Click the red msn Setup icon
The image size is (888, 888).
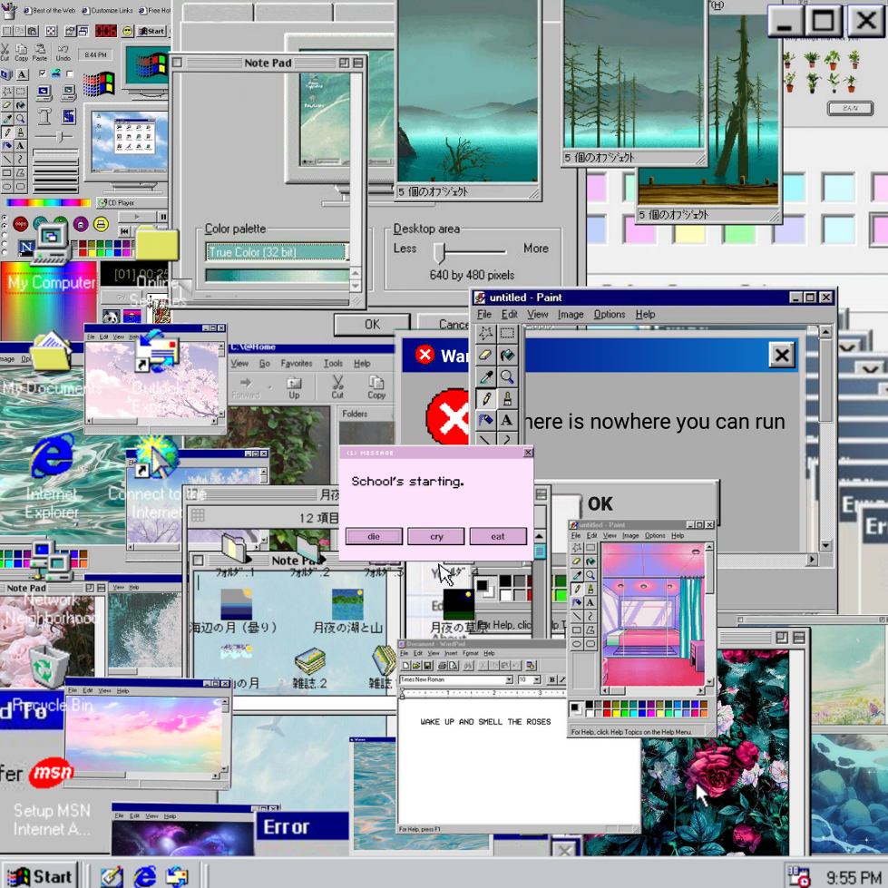(x=51, y=773)
